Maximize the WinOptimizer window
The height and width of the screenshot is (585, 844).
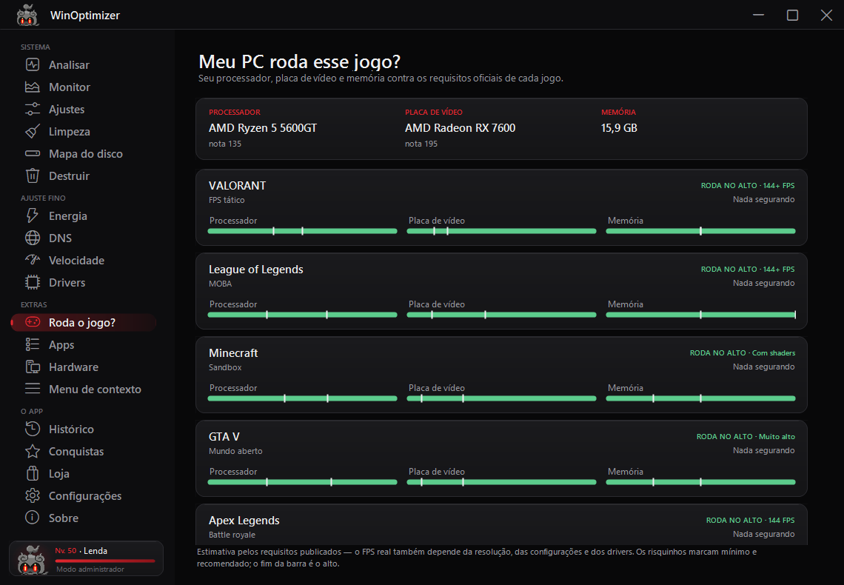(792, 15)
